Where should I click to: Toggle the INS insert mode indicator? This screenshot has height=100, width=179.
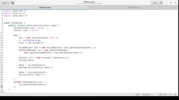(175, 94)
